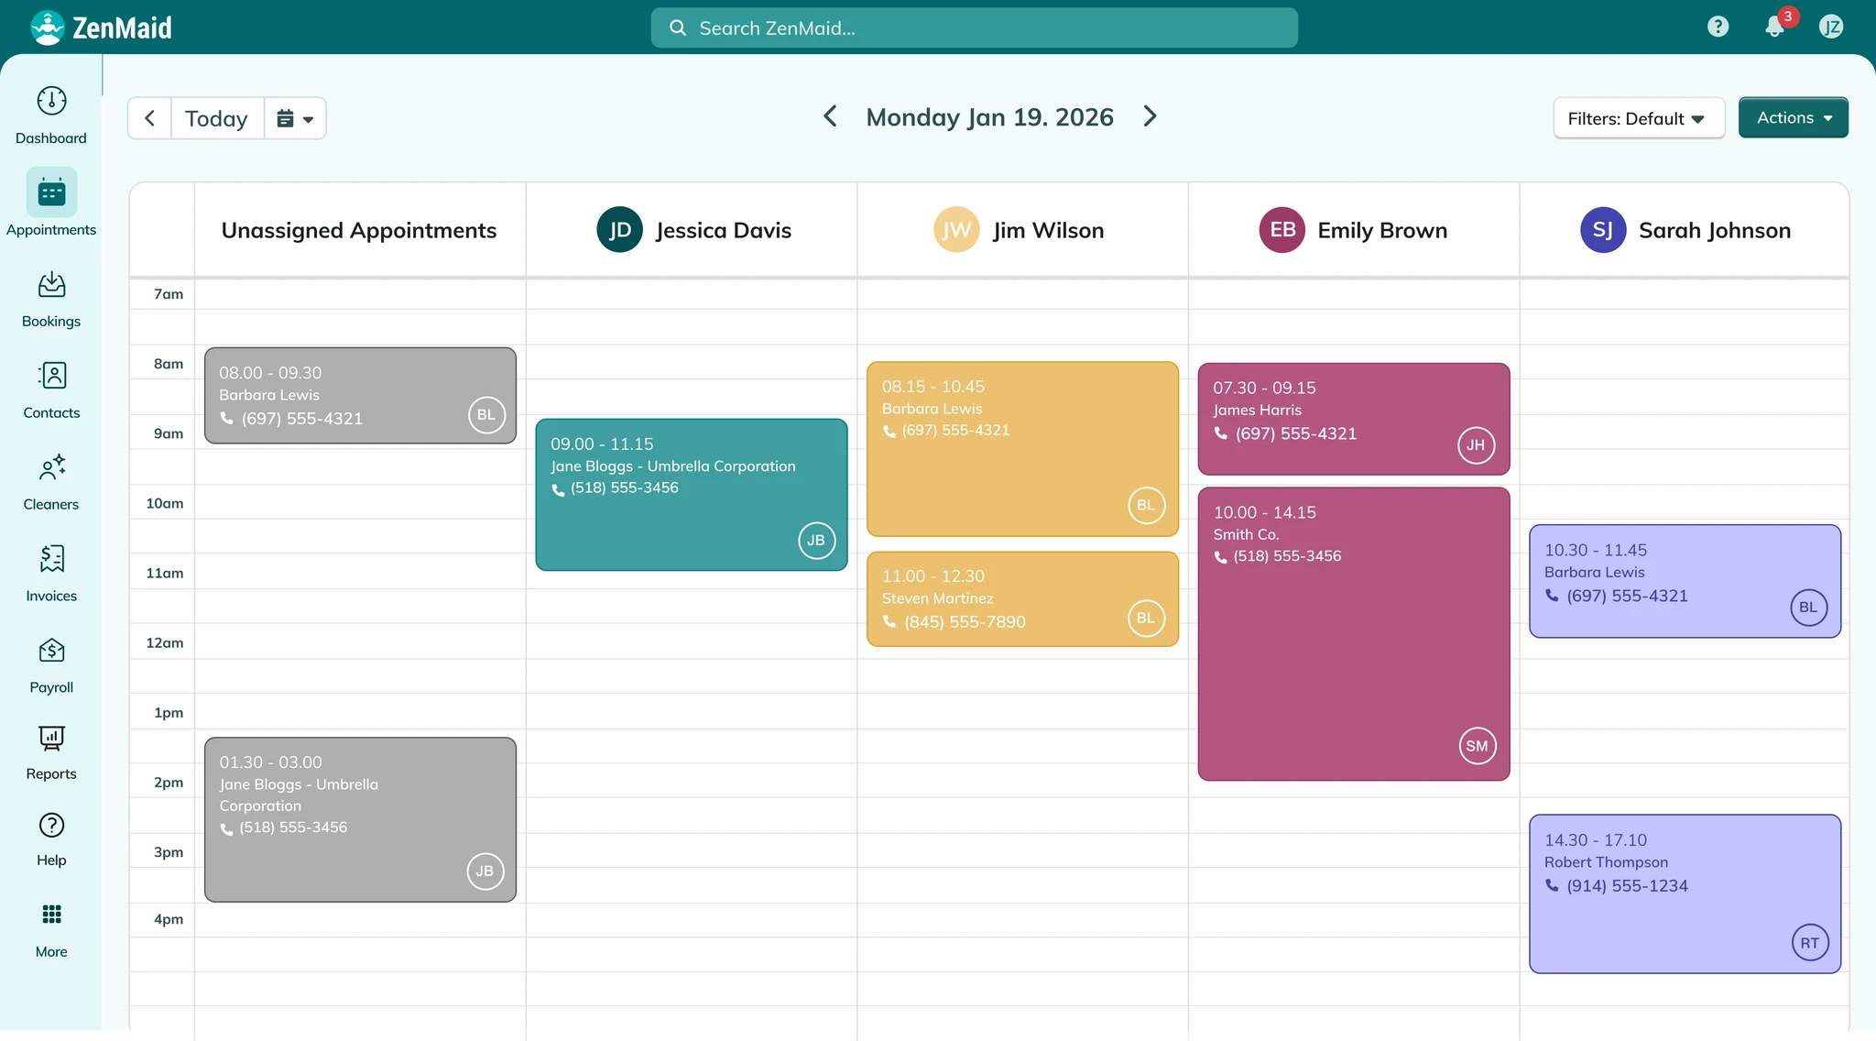
Task: Click the ZenMaid logo
Action: pos(101,27)
